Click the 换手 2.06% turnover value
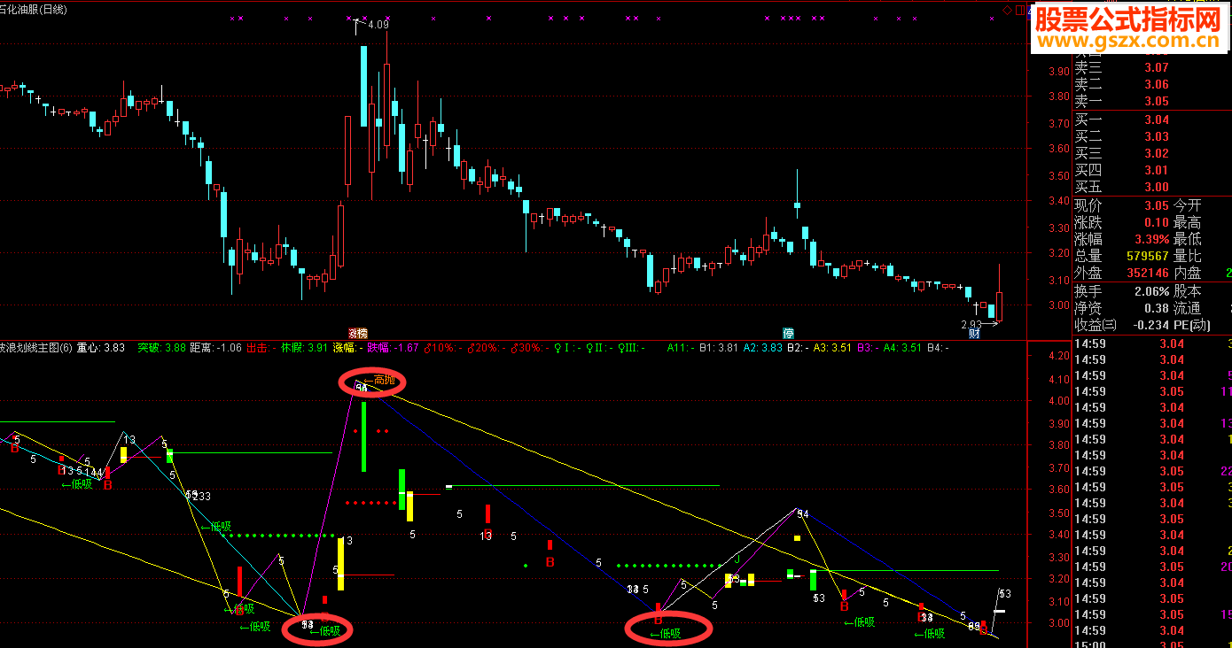 tap(1151, 291)
